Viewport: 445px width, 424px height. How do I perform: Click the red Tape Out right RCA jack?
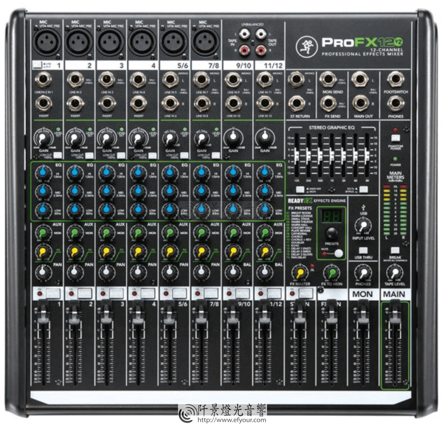pos(260,50)
